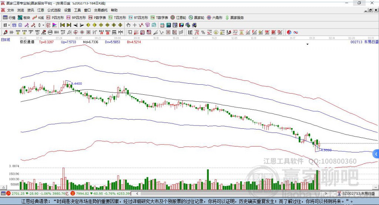Open the 板块 sector view

pyautogui.click(x=24, y=18)
